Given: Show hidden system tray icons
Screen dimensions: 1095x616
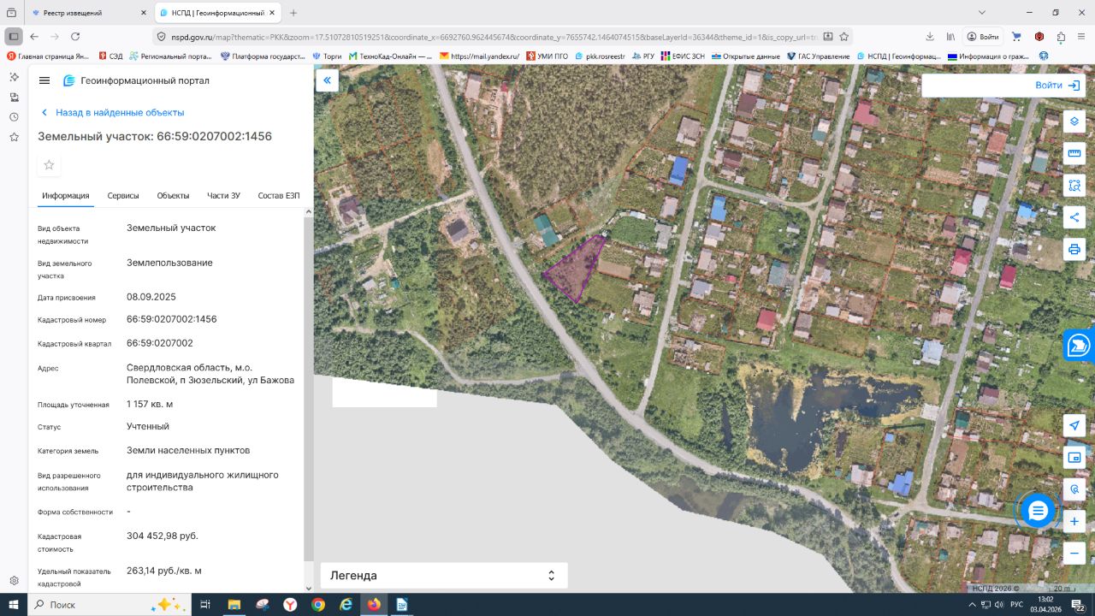Looking at the screenshot, I should [x=973, y=605].
